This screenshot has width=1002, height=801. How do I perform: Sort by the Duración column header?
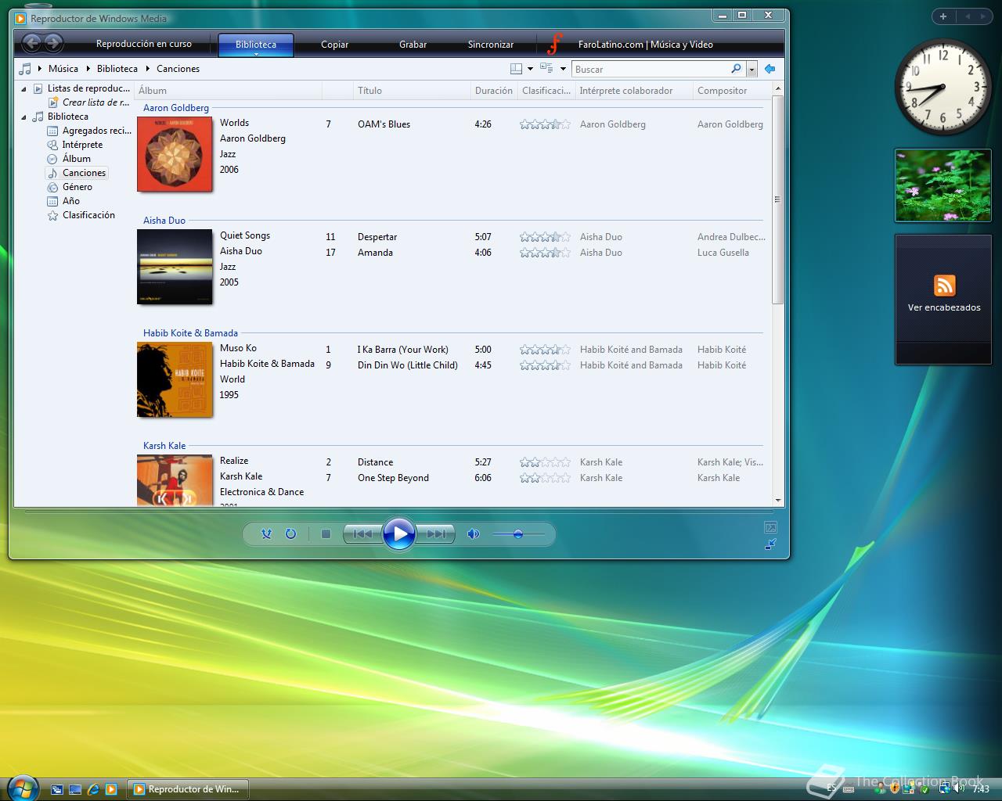point(493,91)
